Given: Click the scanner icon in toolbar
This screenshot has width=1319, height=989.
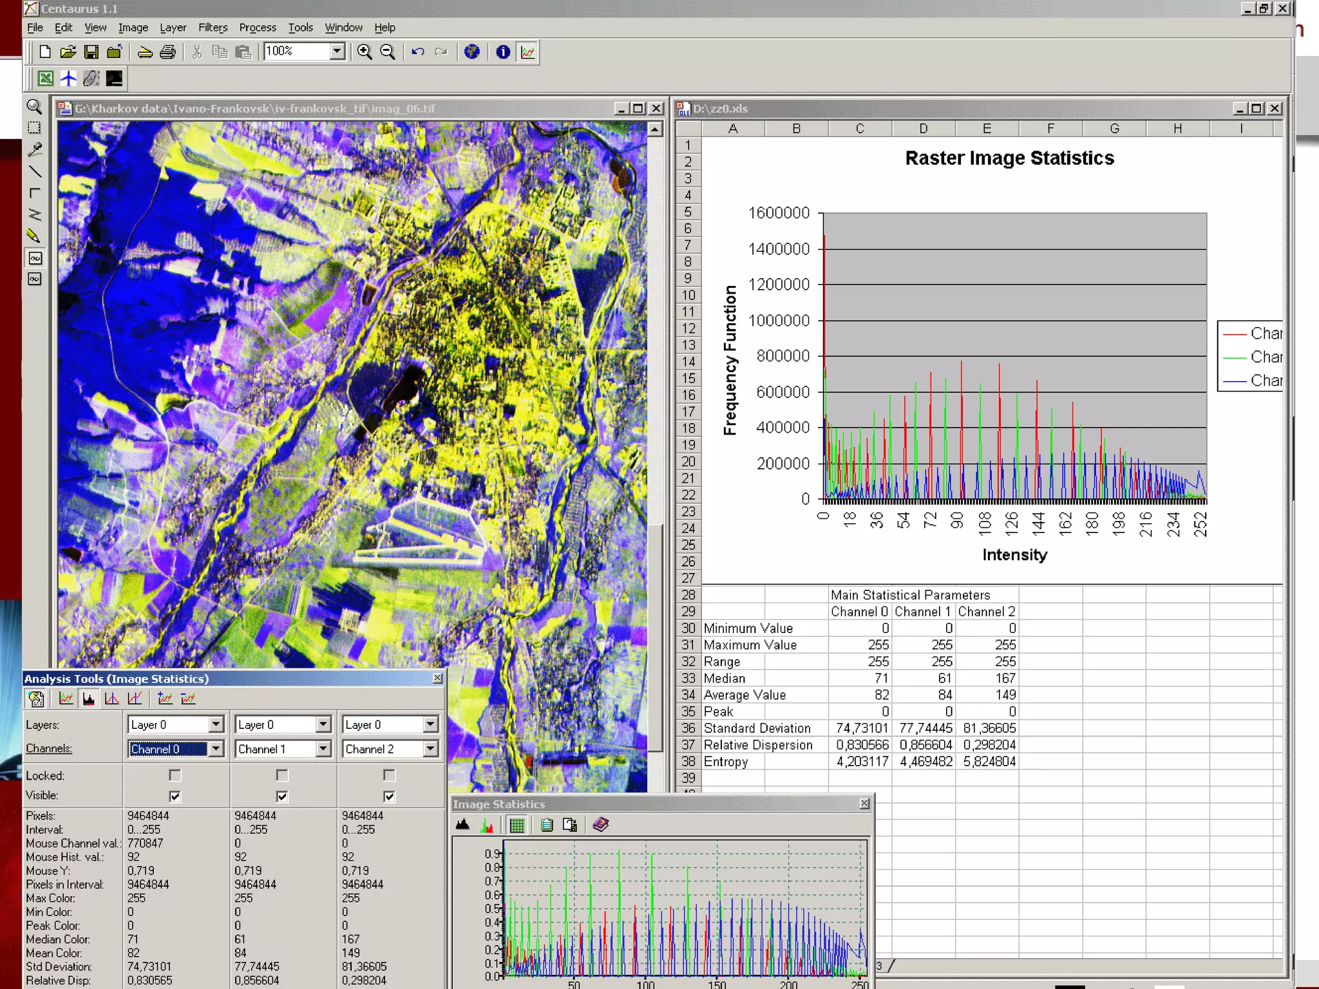Looking at the screenshot, I should click(145, 52).
